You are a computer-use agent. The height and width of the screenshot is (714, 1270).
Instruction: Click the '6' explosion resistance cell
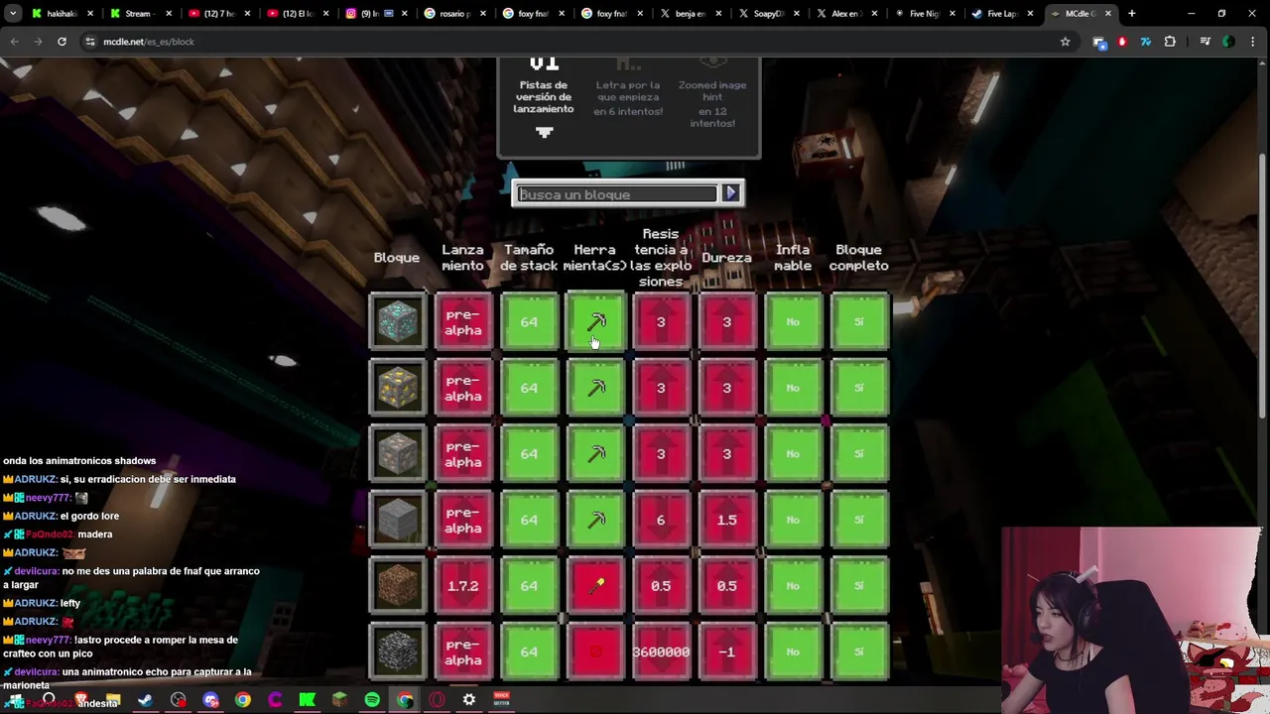[x=661, y=520]
